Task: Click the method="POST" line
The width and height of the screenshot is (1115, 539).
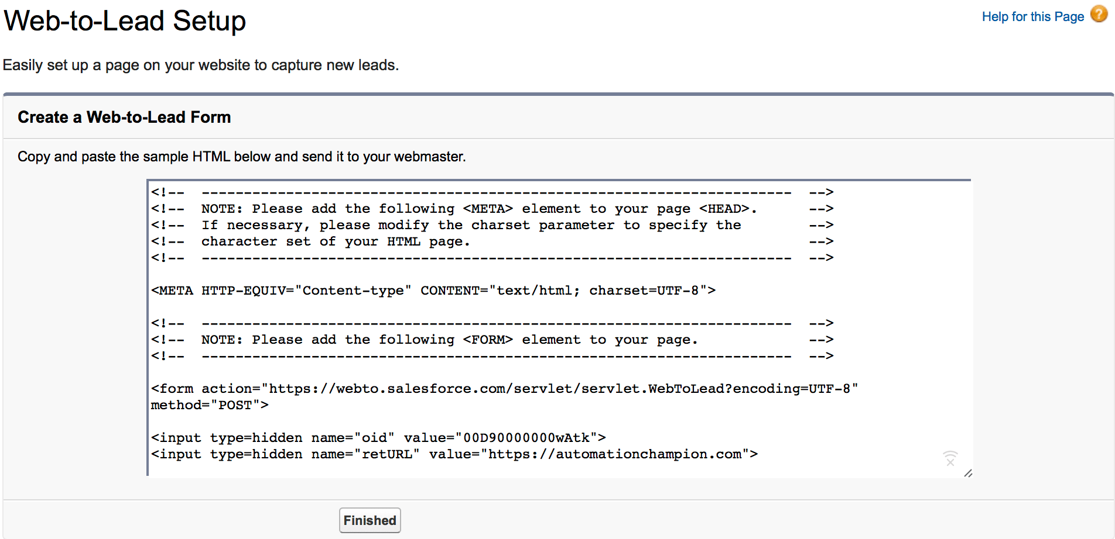Action: (x=210, y=405)
